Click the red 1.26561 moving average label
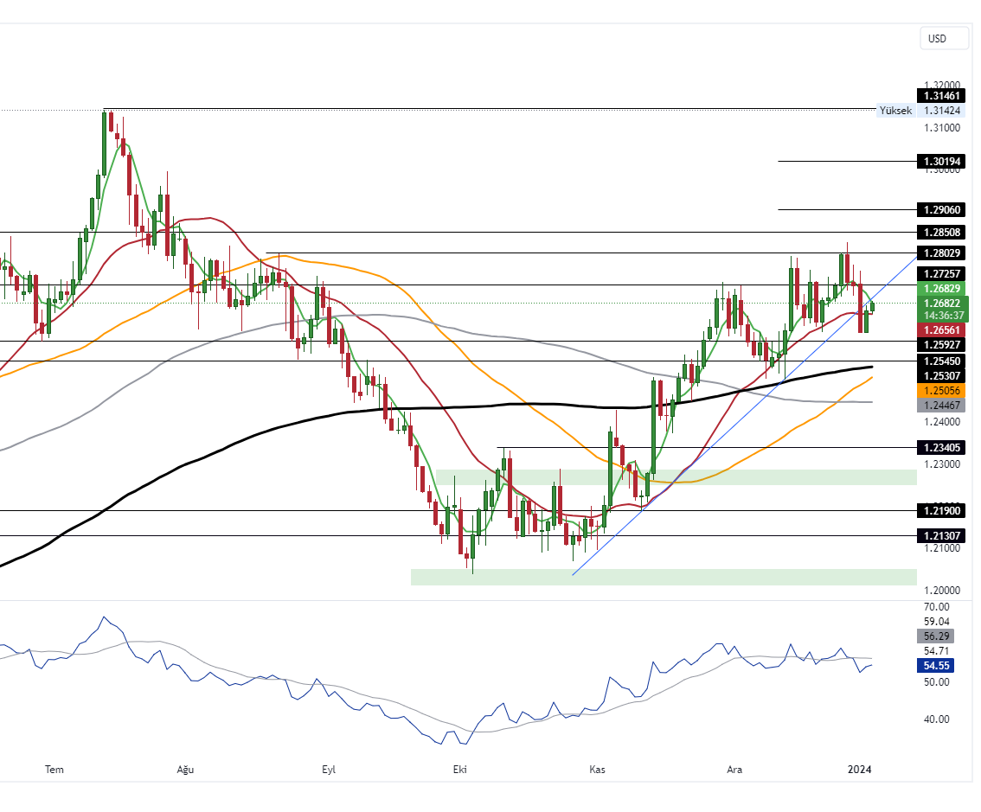981x812 pixels. pyautogui.click(x=941, y=330)
